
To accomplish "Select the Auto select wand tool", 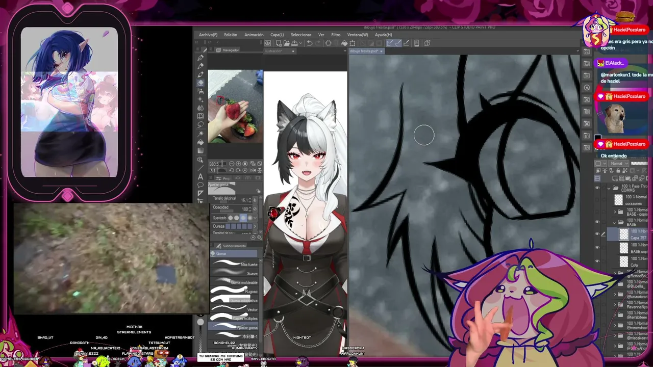I will tap(200, 133).
